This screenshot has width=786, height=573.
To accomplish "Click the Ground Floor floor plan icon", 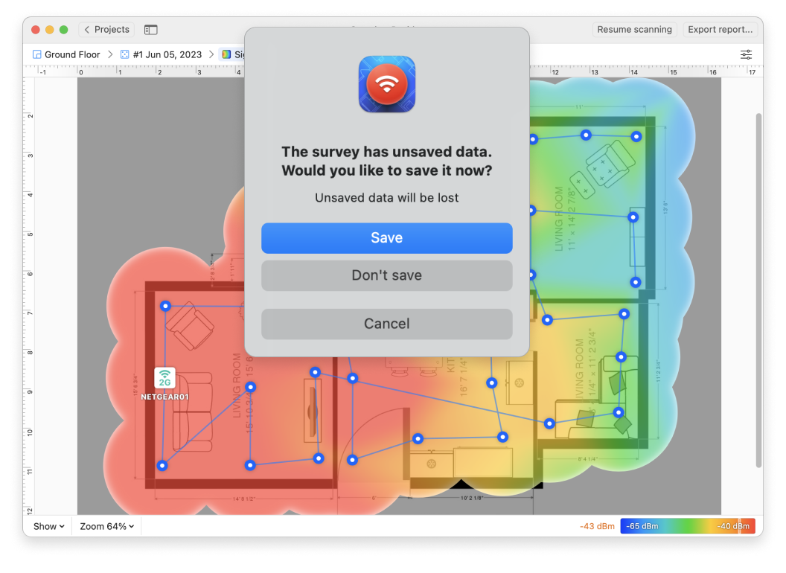I will coord(36,54).
